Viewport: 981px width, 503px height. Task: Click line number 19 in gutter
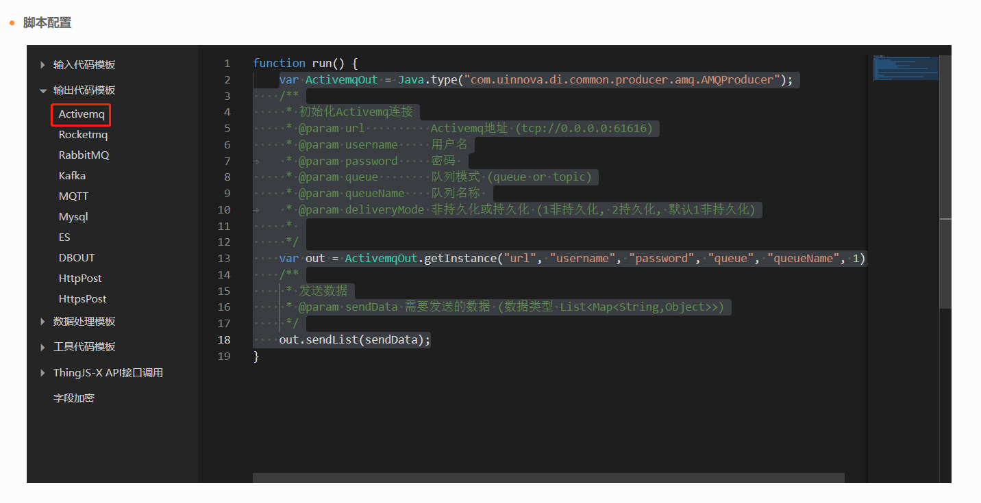[x=224, y=357]
